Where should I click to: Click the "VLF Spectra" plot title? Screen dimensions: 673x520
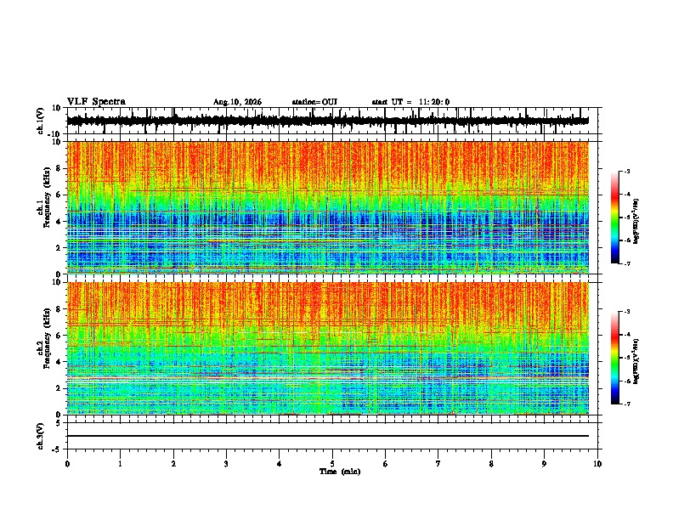tap(97, 101)
